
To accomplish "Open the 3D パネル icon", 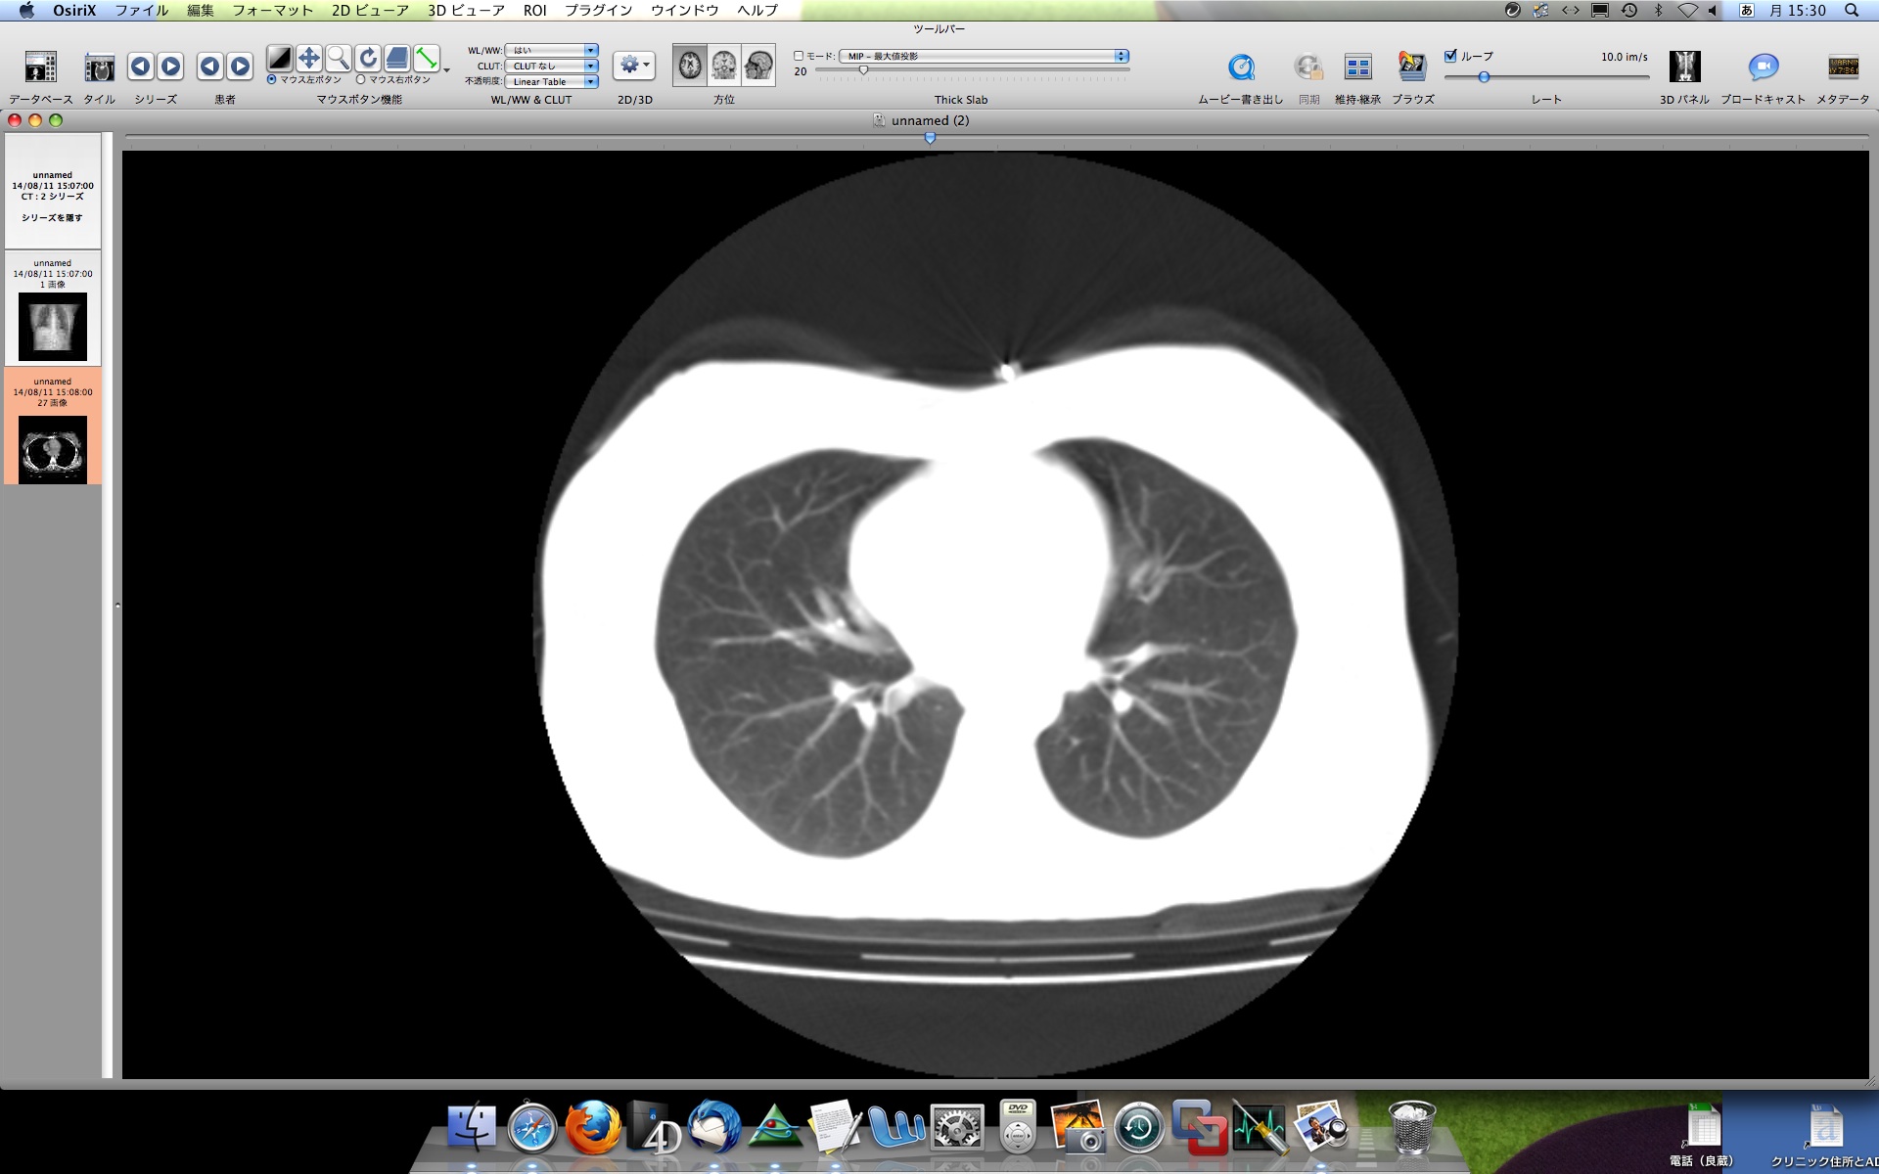I will tap(1684, 67).
